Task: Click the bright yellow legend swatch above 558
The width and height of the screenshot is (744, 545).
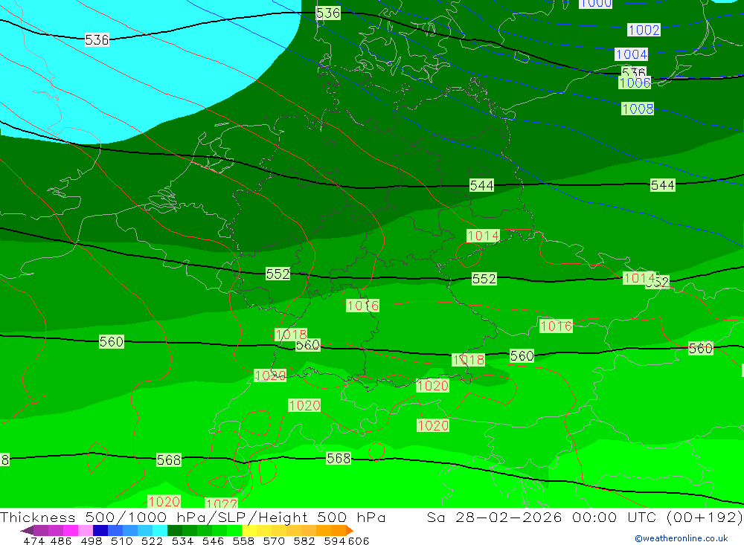Action: tap(249, 530)
